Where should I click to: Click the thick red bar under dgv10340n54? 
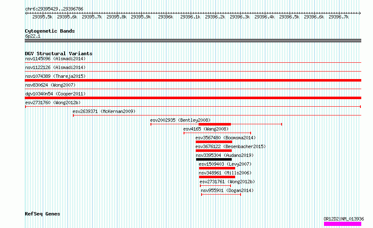(193, 98)
